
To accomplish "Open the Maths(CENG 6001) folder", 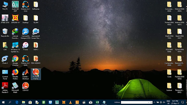I will (179, 20).
